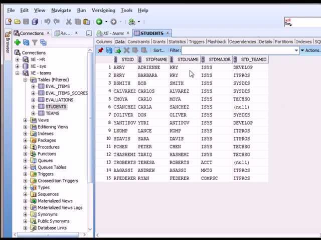The width and height of the screenshot is (321, 240).
Task: Click the Connections panel horizontal scrollbar
Action: (48, 234)
